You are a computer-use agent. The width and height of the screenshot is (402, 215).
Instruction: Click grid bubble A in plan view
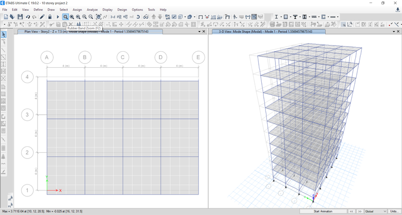point(47,57)
